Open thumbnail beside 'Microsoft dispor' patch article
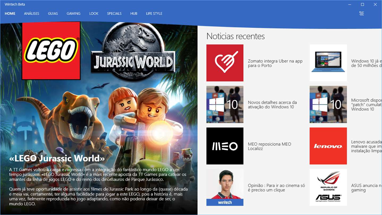 (328, 104)
